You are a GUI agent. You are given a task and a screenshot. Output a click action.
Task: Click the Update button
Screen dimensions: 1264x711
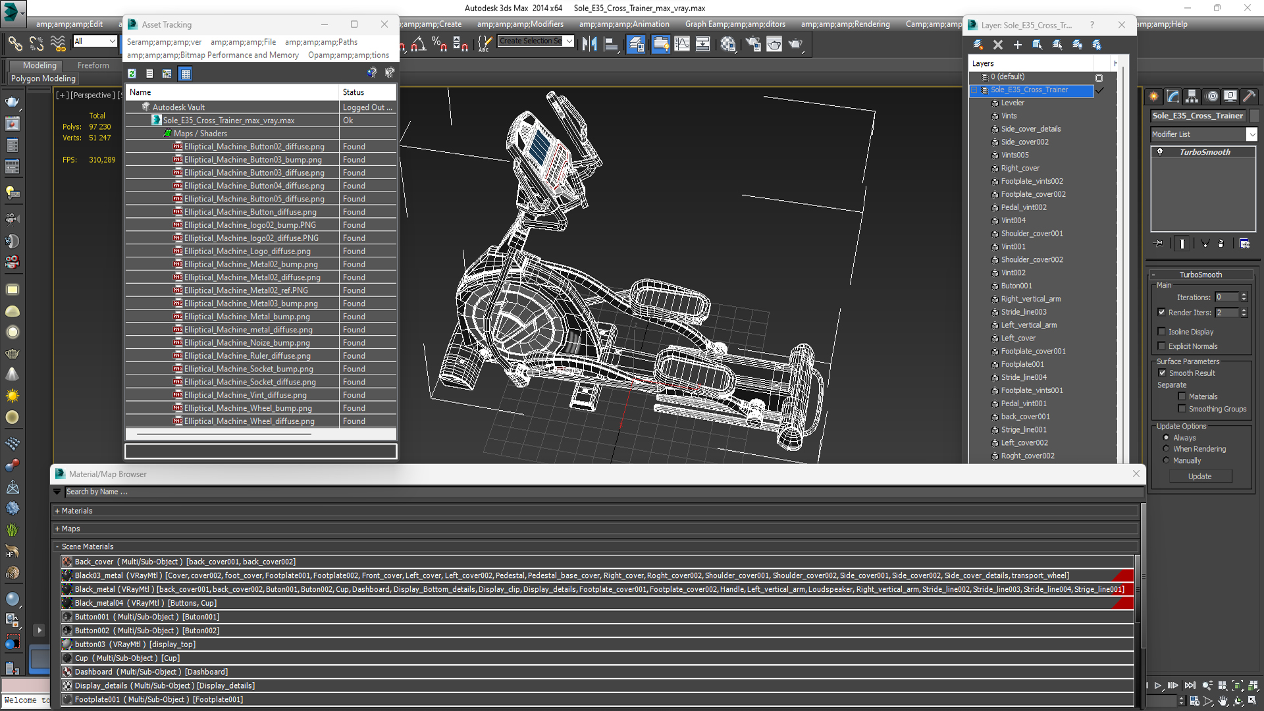[x=1199, y=477]
